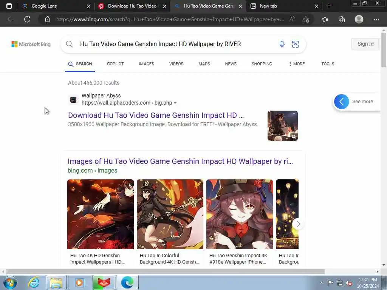Image resolution: width=387 pixels, height=290 pixels.
Task: Click the address bar URL
Action: tap(170, 19)
